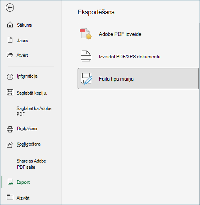Click the Aizvērt folder icon
Image resolution: width=200 pixels, height=205 pixels.
pos(10,197)
